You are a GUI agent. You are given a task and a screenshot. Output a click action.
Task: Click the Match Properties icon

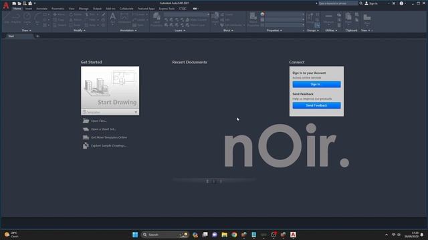[x=253, y=19]
